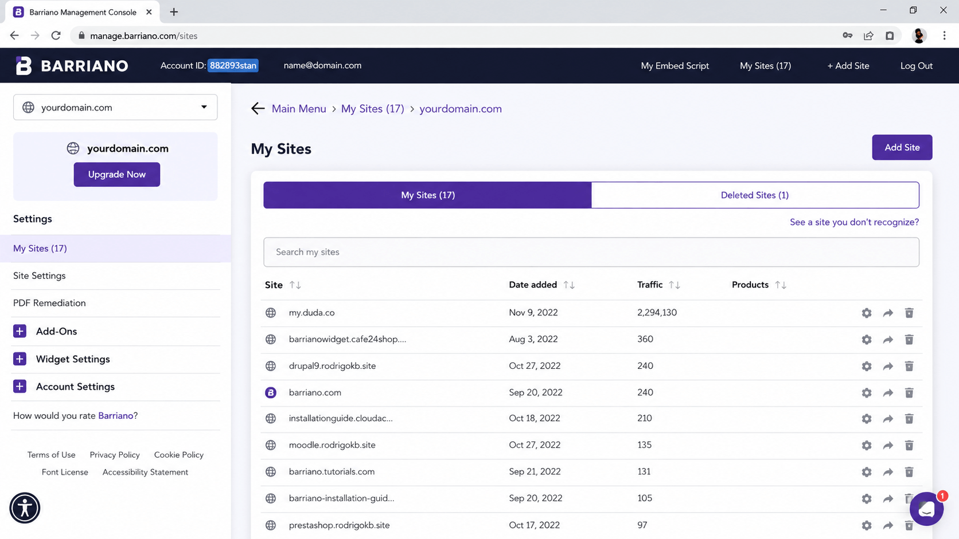Open settings gear for installationguide.cloudac site
The image size is (959, 539).
tap(867, 419)
